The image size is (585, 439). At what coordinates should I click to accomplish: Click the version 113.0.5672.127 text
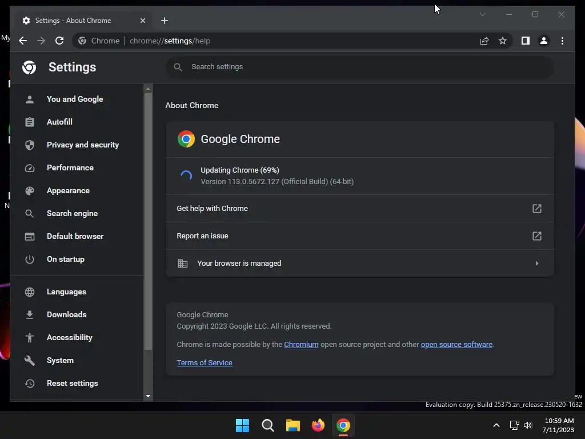click(277, 182)
